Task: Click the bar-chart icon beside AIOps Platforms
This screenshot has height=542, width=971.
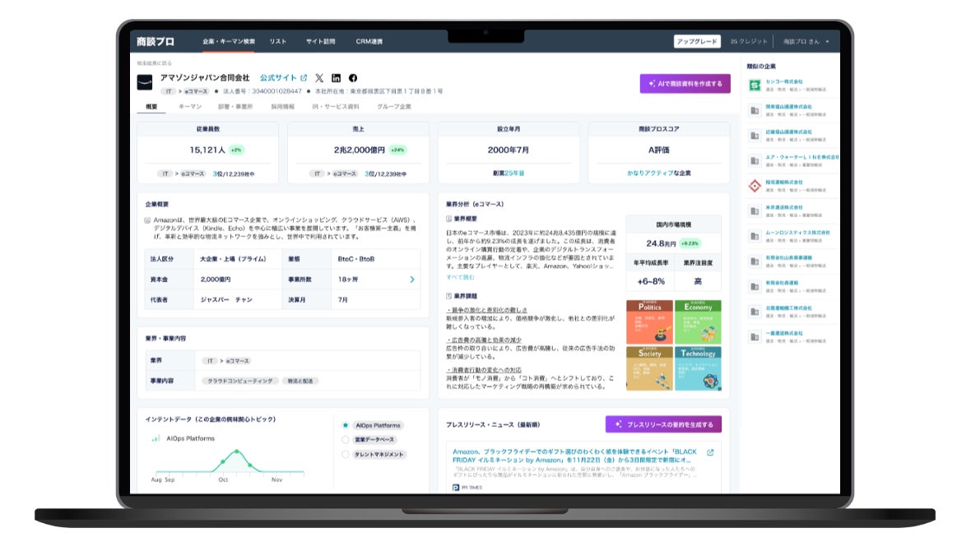Action: 156,438
